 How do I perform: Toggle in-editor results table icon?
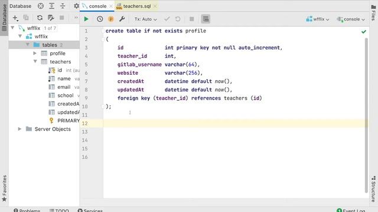pos(206,19)
